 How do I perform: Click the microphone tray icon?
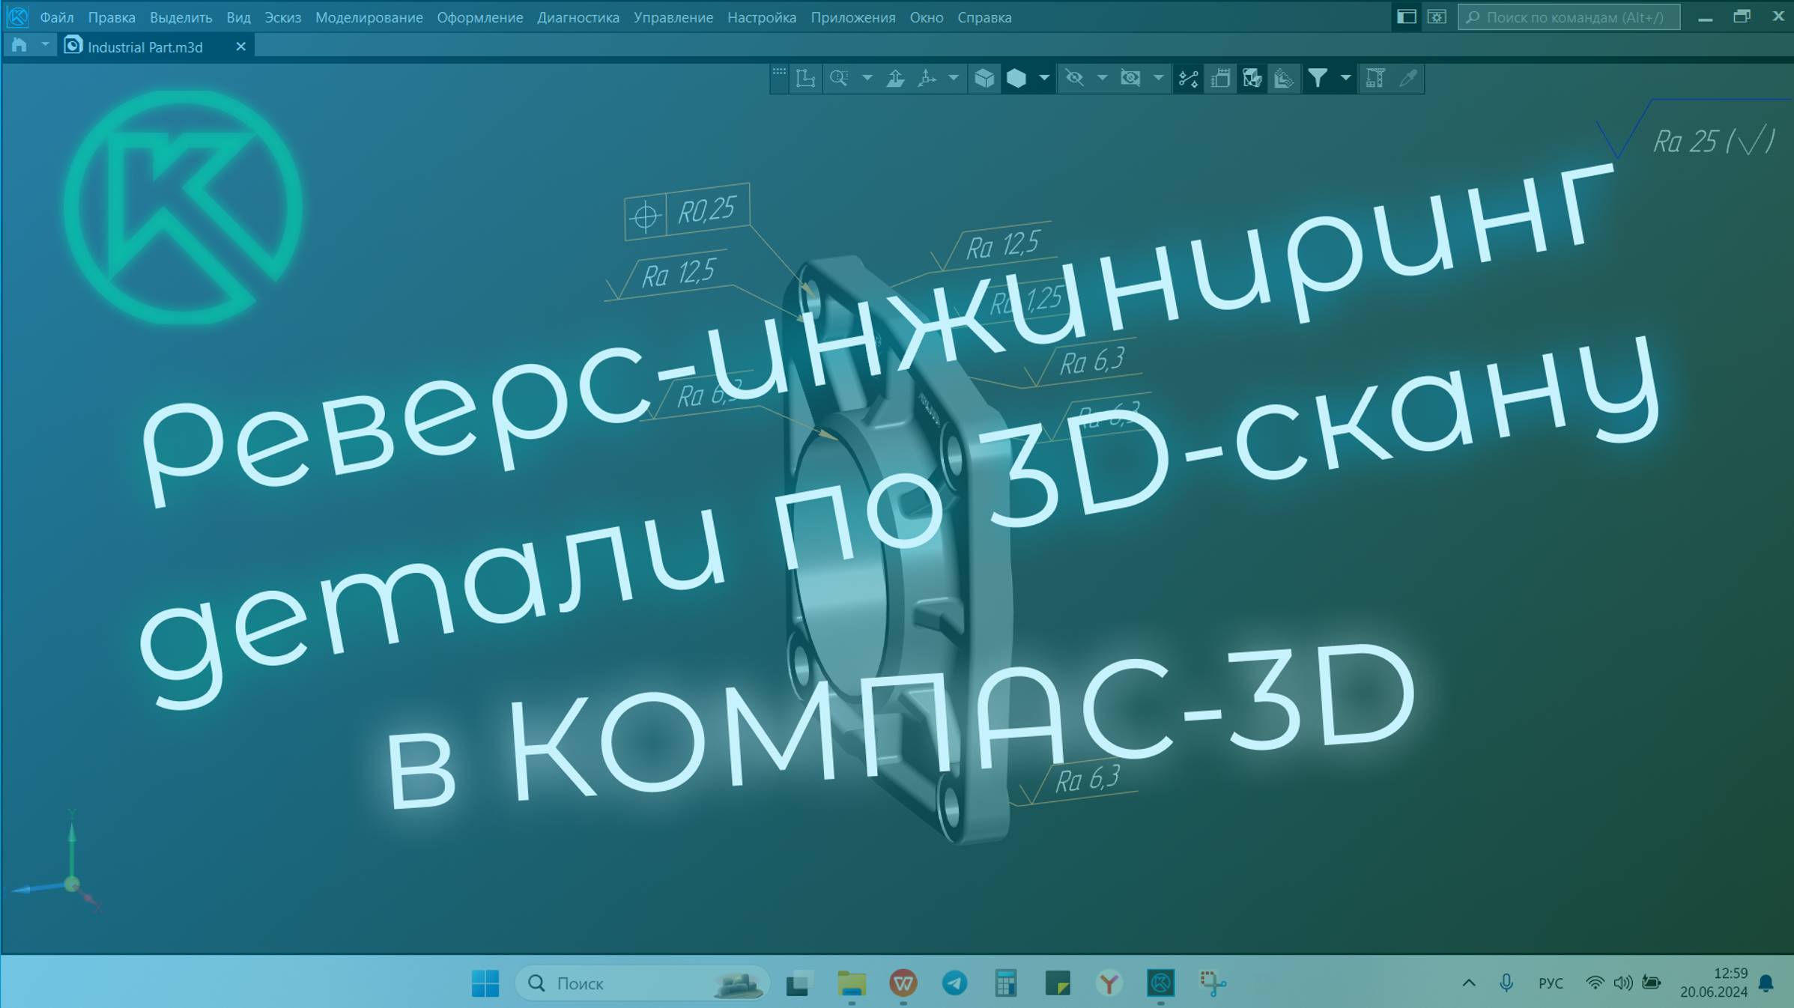(1506, 983)
